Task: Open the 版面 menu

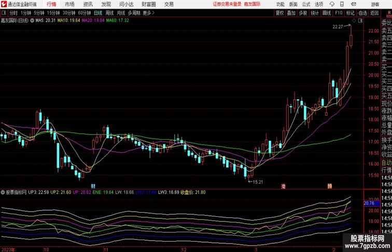Action: pos(293,4)
